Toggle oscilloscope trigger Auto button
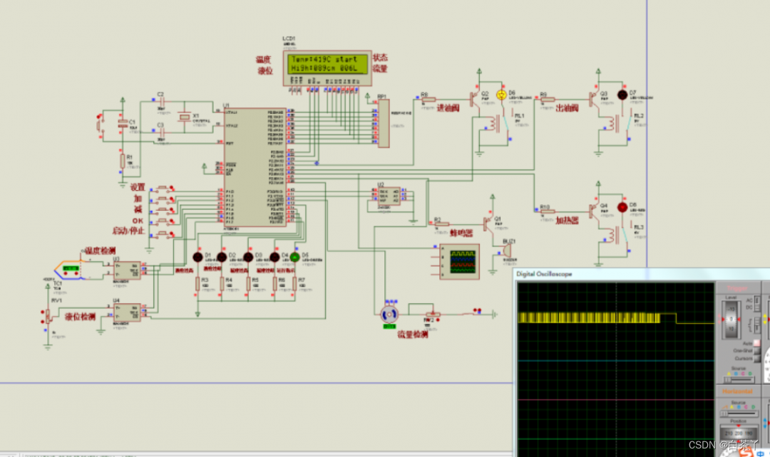The image size is (770, 457). point(756,343)
